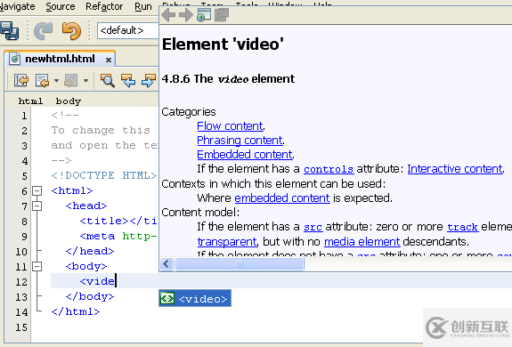Choose the <video> code completion suggestion

tap(195, 298)
